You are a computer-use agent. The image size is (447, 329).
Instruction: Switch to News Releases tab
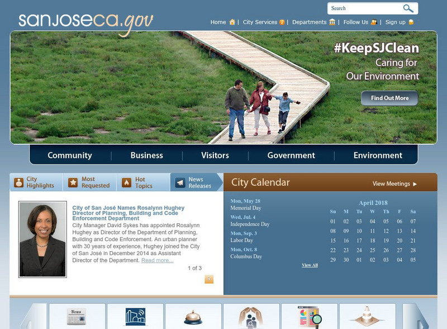point(197,182)
